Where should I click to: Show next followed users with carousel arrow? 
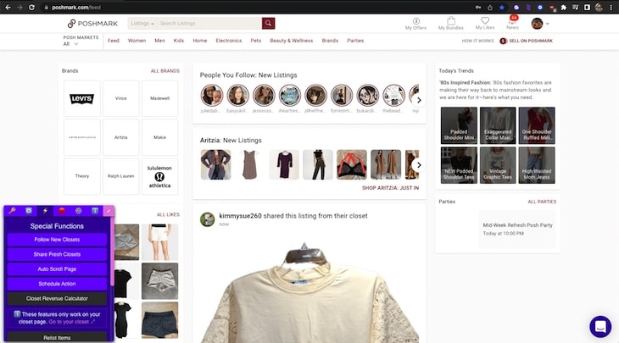click(419, 100)
